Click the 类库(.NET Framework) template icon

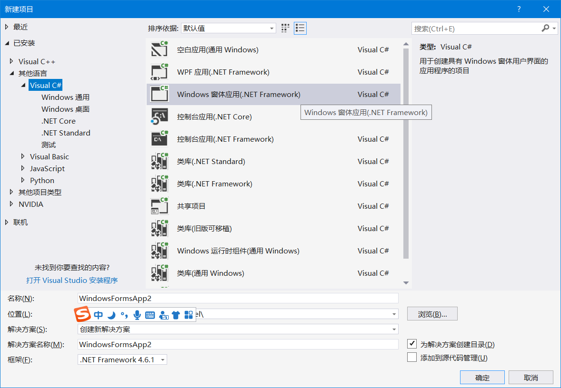point(160,184)
